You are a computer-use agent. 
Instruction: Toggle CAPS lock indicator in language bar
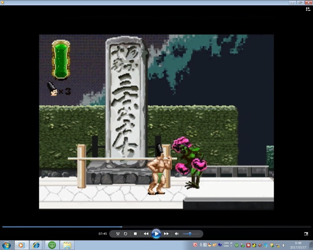pyautogui.click(x=226, y=243)
